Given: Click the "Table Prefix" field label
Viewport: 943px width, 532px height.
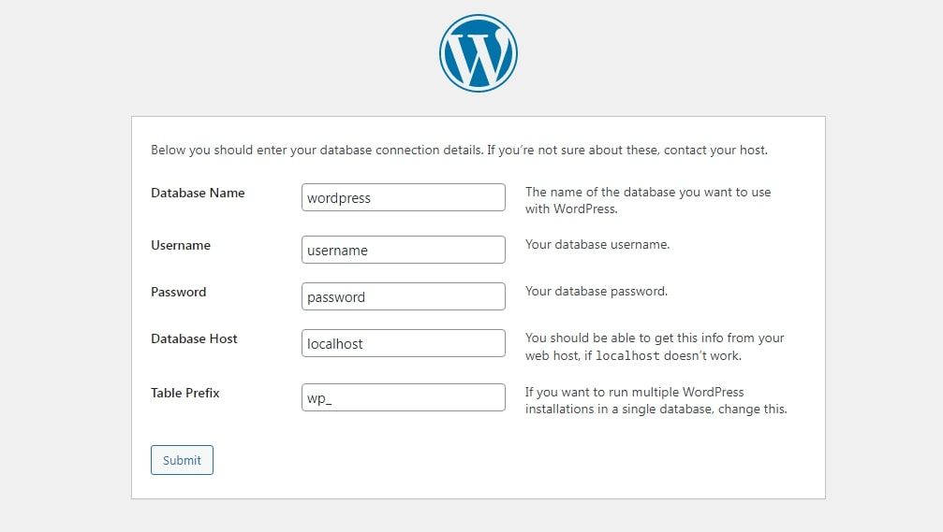Looking at the screenshot, I should 185,394.
